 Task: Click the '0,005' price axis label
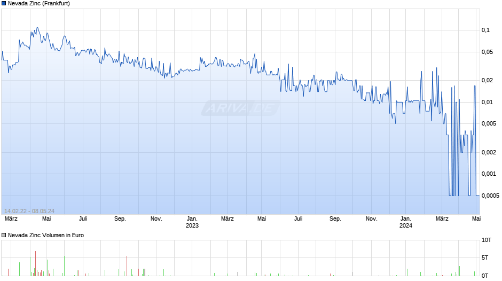tap(489, 124)
